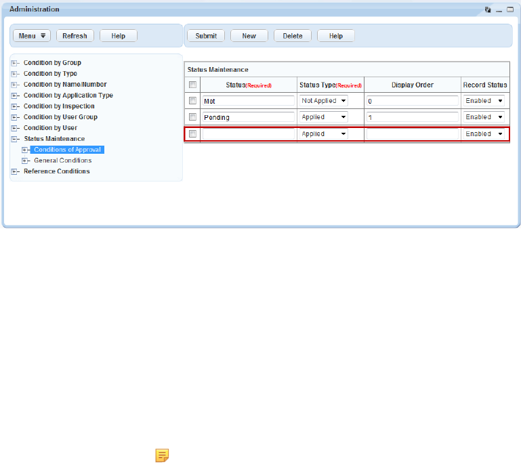521x464 pixels.
Task: Check the blank new row checkbox
Action: pyautogui.click(x=192, y=133)
